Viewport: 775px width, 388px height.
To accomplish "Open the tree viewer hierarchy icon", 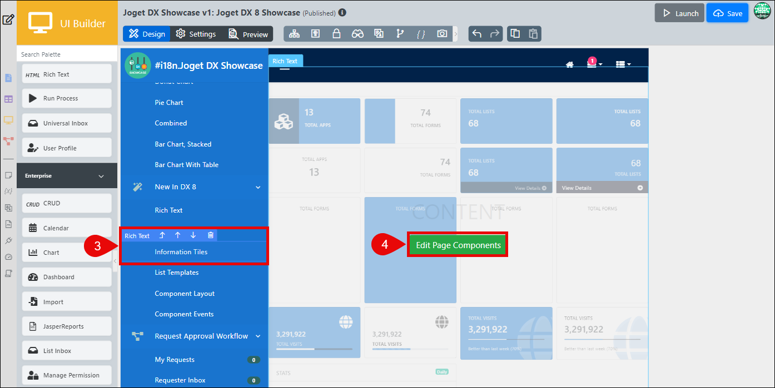I will pyautogui.click(x=294, y=34).
